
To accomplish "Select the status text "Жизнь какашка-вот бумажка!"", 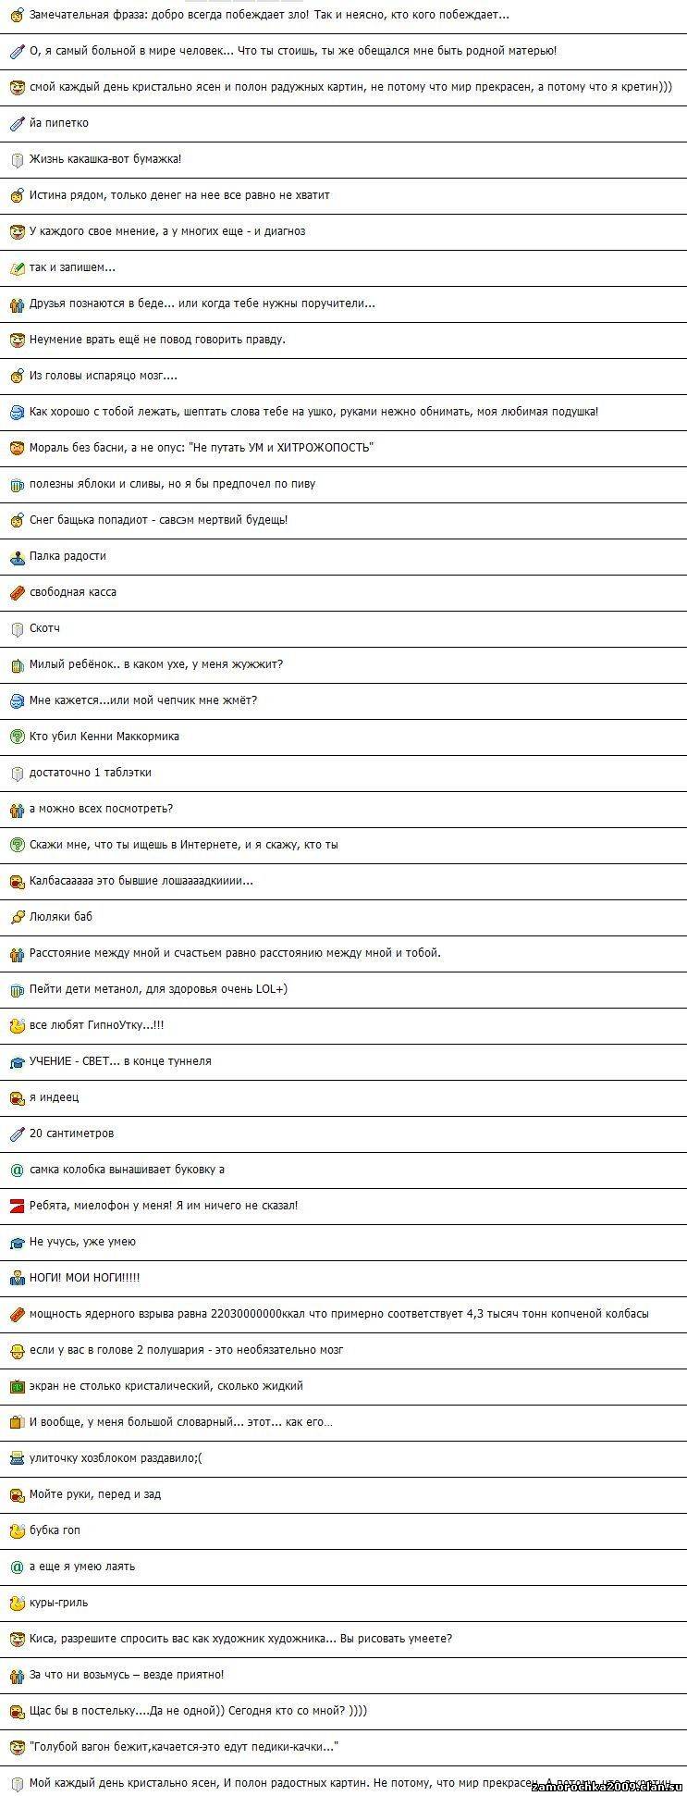I will (x=105, y=159).
